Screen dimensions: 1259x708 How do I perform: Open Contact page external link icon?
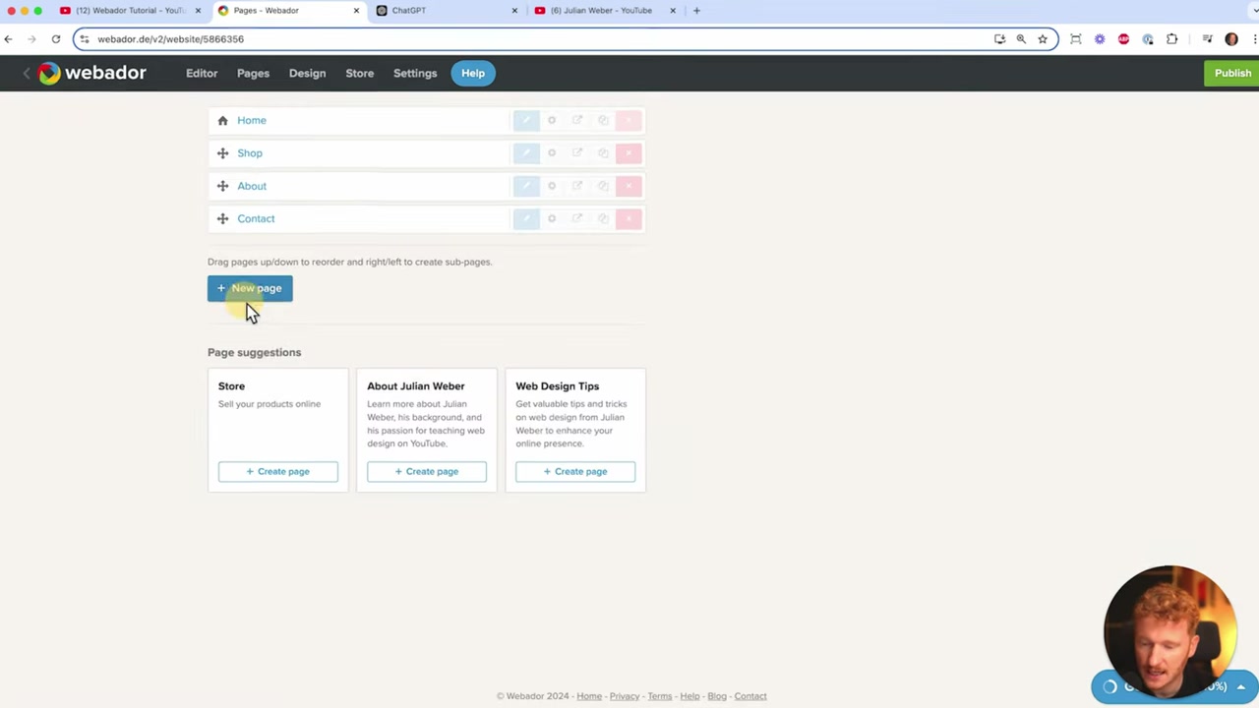pyautogui.click(x=577, y=218)
